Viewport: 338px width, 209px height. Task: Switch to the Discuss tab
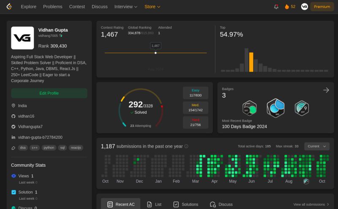point(221,204)
